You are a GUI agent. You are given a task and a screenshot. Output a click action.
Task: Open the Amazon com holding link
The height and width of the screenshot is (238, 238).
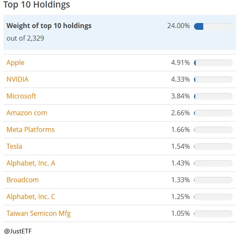click(27, 113)
